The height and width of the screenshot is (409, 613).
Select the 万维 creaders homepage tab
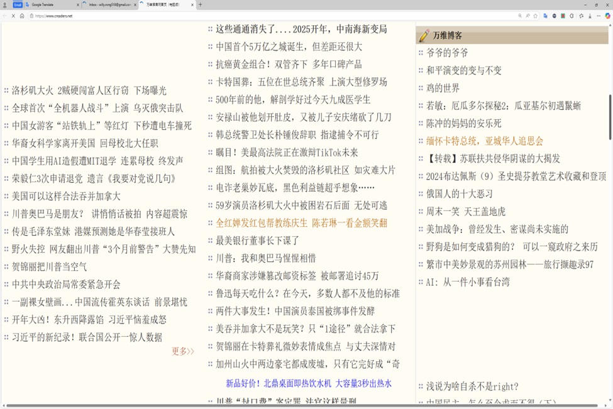(x=167, y=4)
